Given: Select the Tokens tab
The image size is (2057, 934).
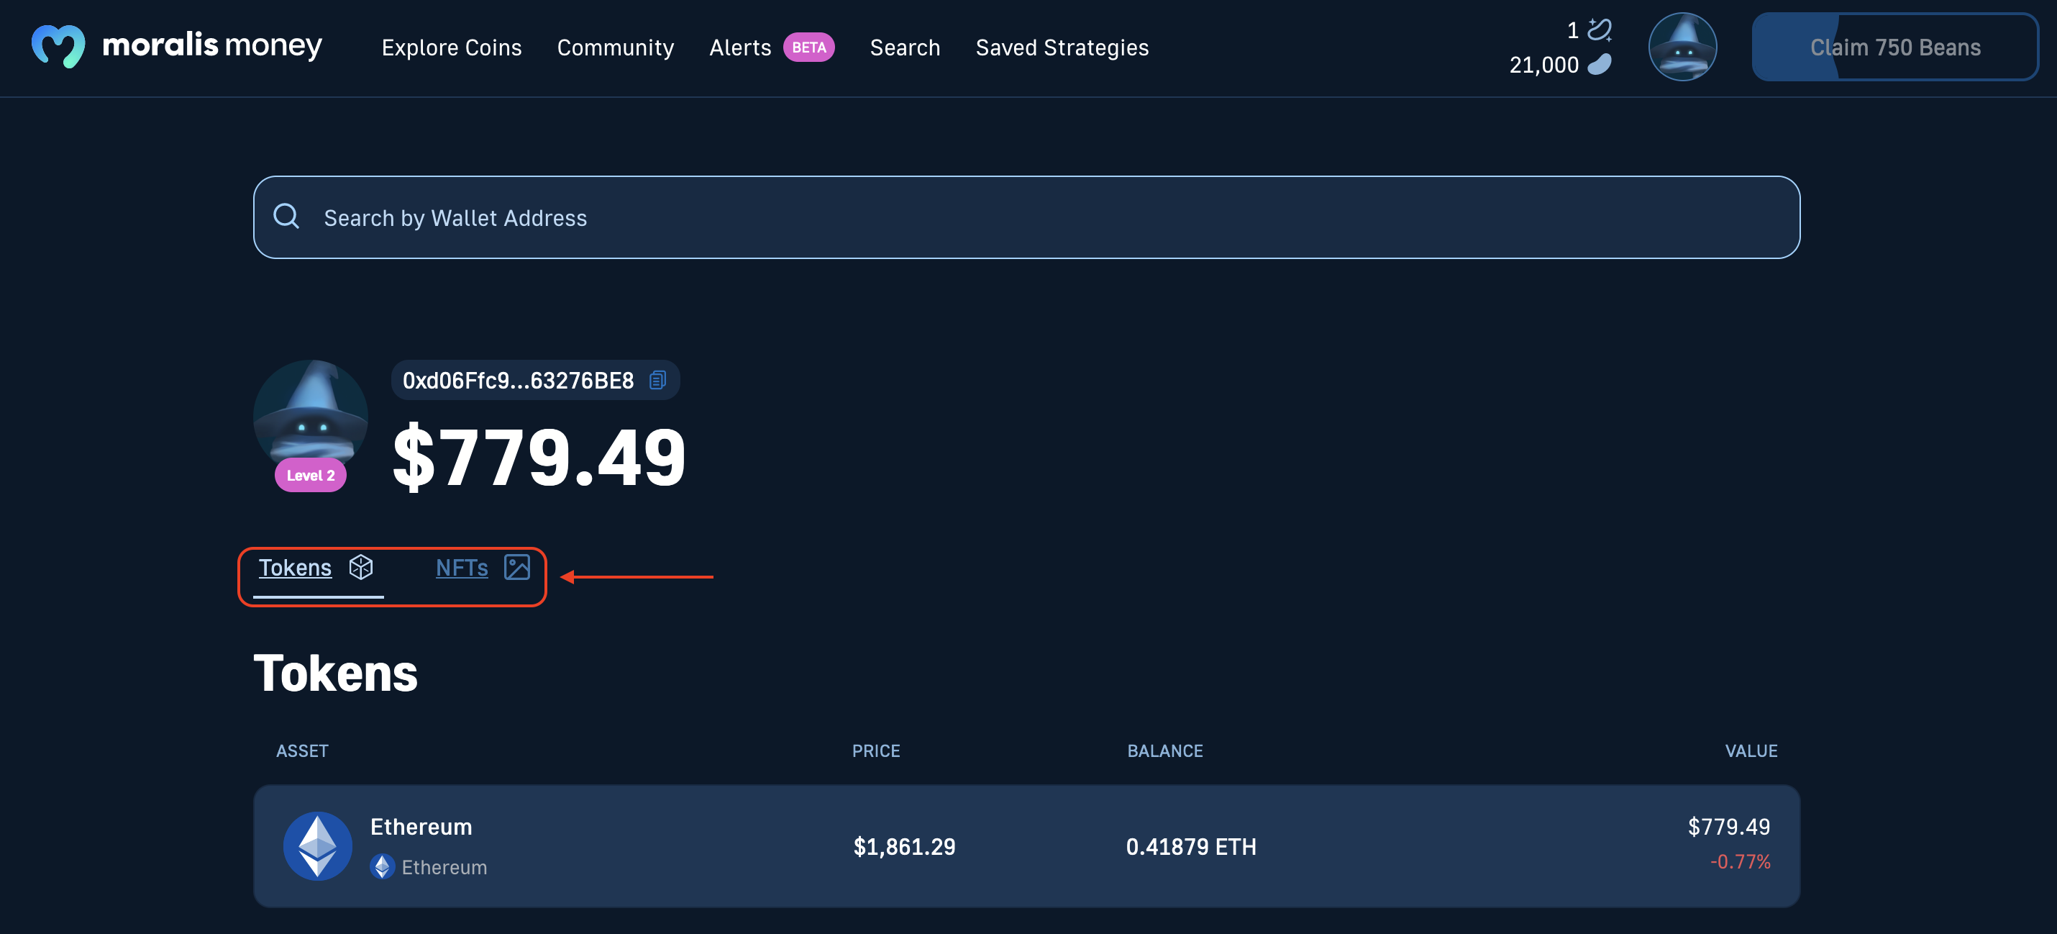Looking at the screenshot, I should 295,567.
